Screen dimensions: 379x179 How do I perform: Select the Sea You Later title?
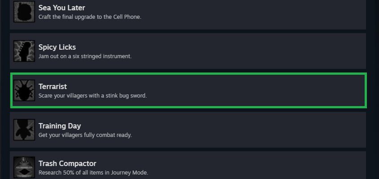[x=61, y=8]
